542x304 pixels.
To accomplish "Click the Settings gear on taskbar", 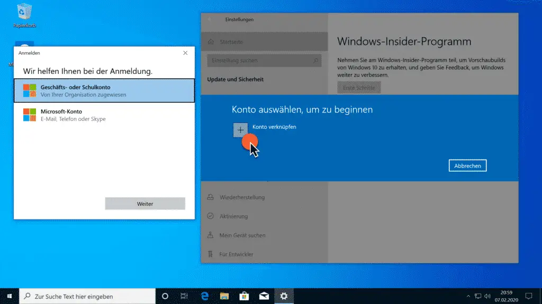I will tap(284, 296).
